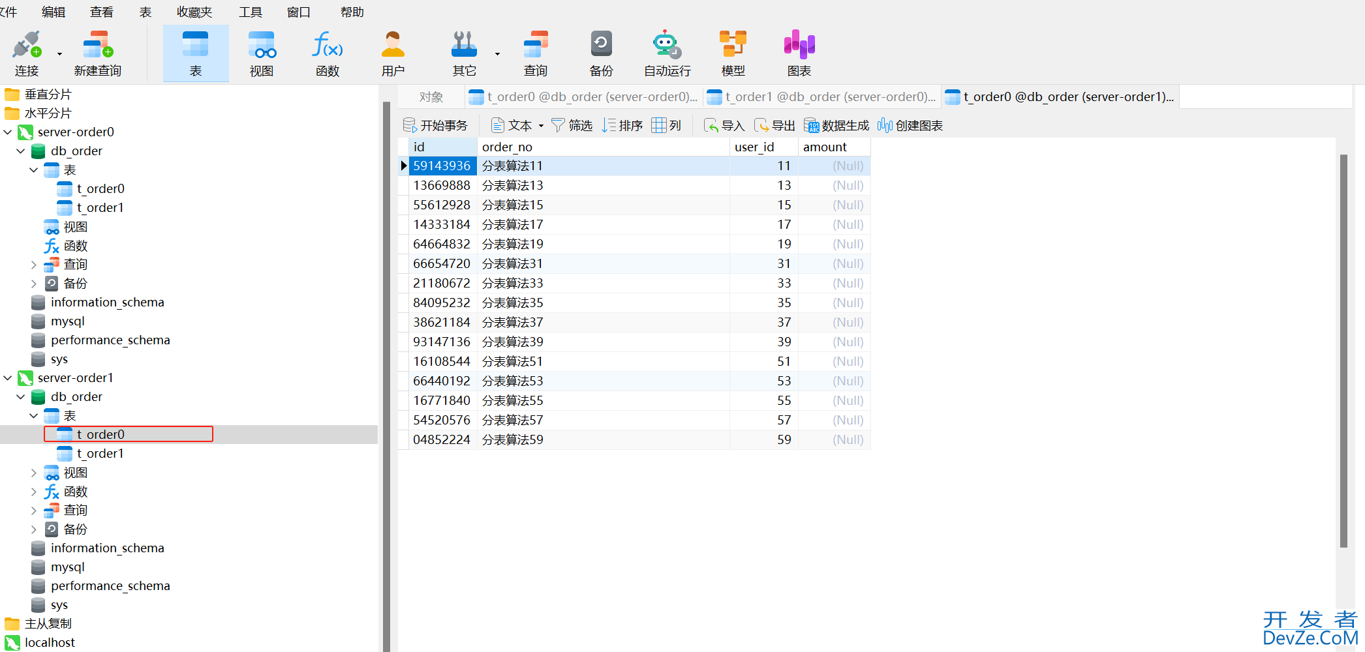Select the 主从复制 folder
This screenshot has height=652, width=1365.
point(38,623)
